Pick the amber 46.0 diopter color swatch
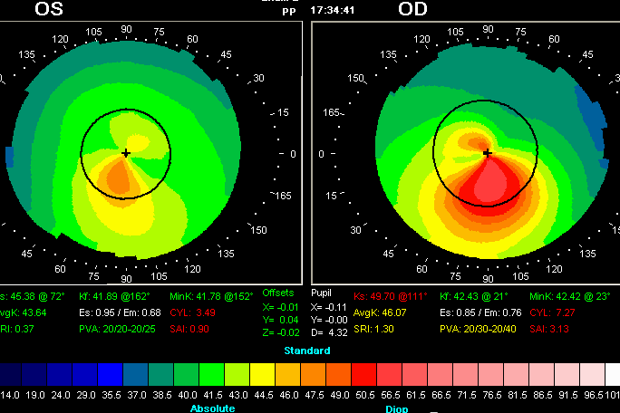This screenshot has width=620, height=413. pos(288,374)
